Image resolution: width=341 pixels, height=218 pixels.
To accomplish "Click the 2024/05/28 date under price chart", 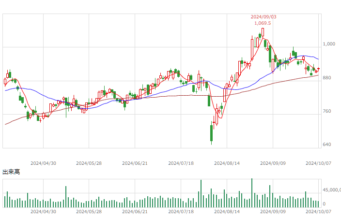I will pyautogui.click(x=89, y=163).
